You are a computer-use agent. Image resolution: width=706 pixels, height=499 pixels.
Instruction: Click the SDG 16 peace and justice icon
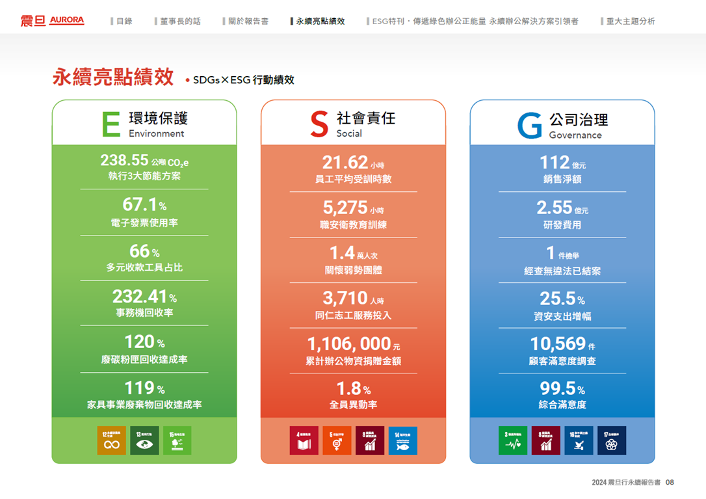[579, 440]
